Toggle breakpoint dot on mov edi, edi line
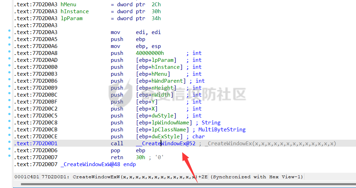Viewport: 356px width, 188px height. point(9,31)
